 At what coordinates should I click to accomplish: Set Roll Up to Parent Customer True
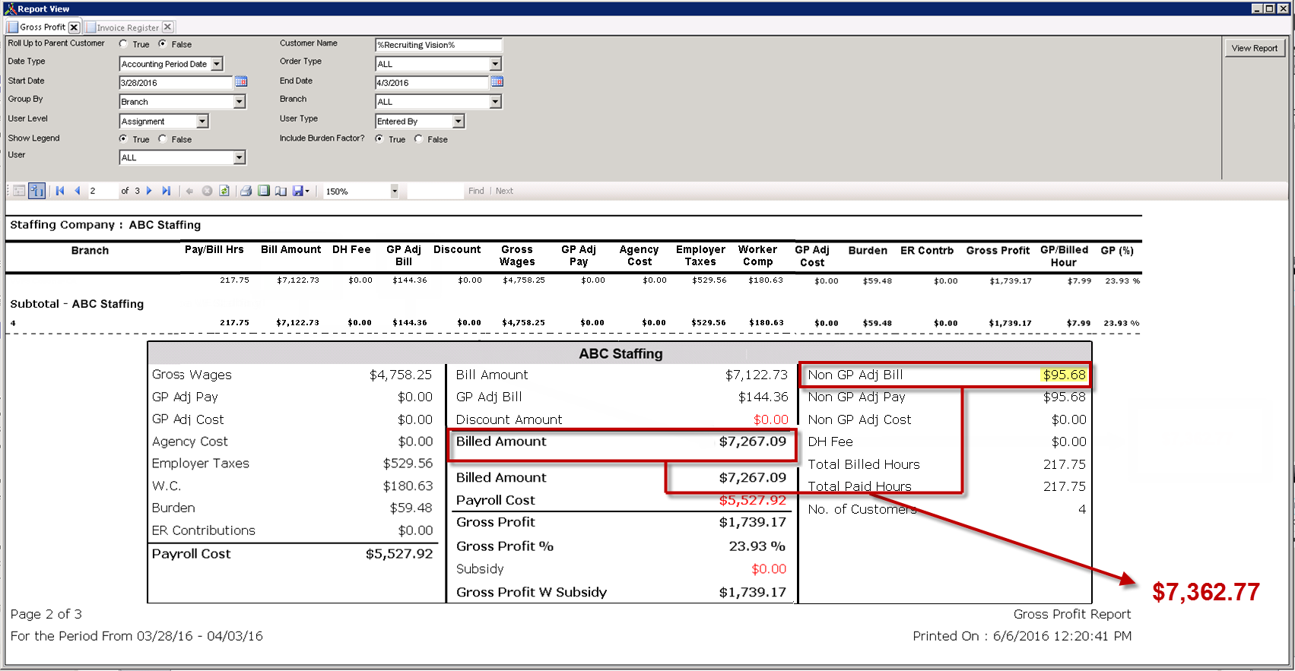tap(123, 44)
